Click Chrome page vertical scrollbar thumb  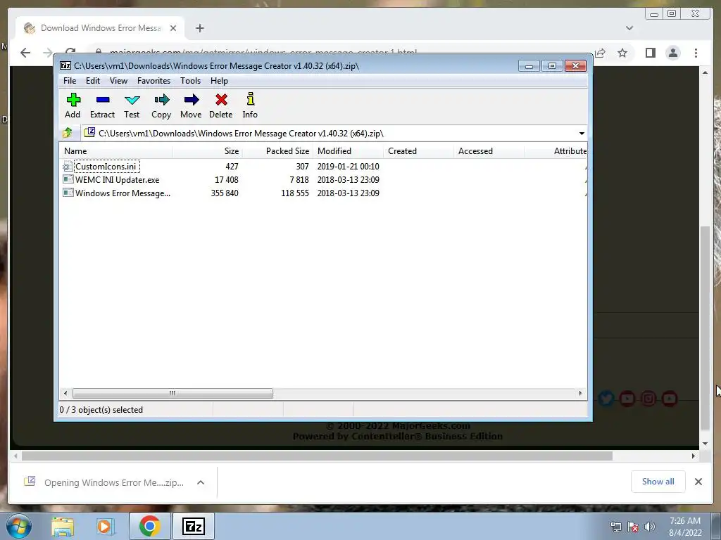click(x=705, y=328)
